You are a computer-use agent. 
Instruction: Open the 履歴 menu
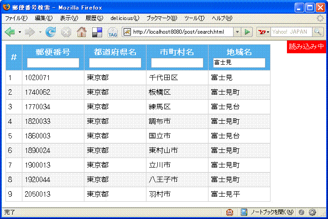94,18
